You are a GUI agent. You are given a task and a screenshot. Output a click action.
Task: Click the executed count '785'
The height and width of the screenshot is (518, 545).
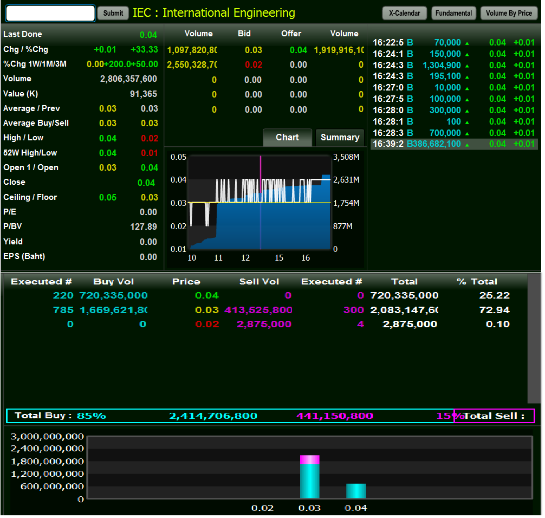63,310
